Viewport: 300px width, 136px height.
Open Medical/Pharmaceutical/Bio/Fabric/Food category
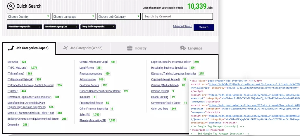click(31, 113)
